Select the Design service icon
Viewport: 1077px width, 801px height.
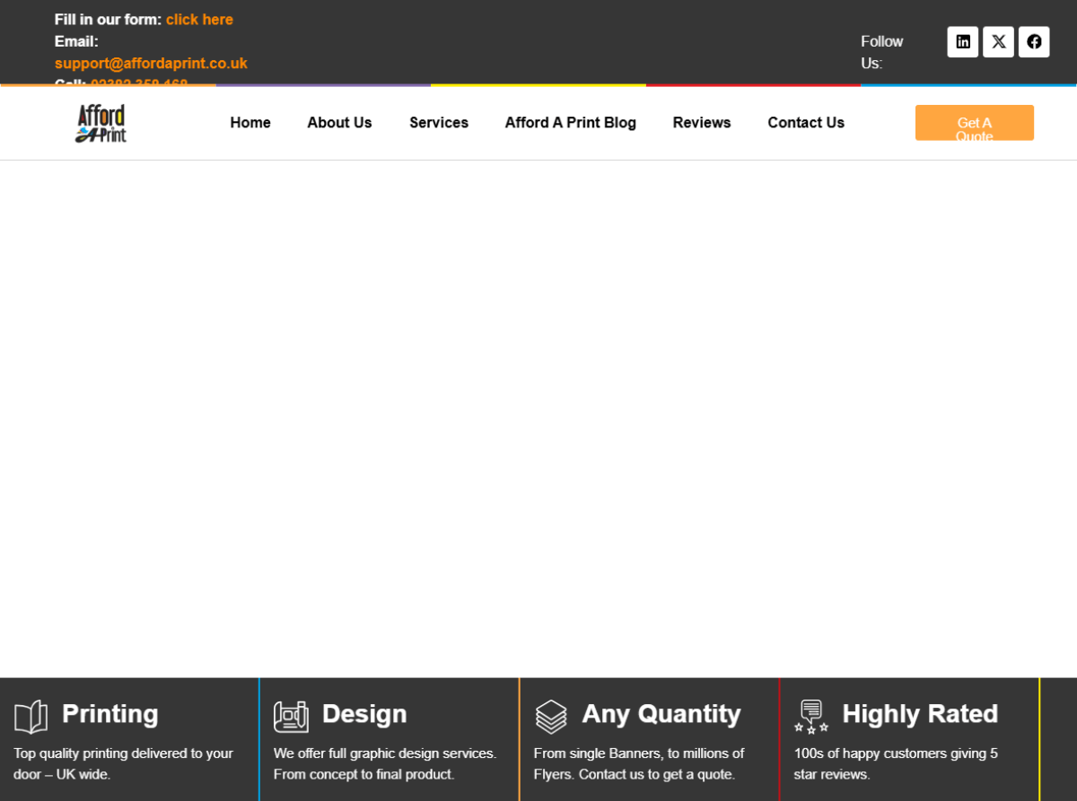pyautogui.click(x=291, y=717)
